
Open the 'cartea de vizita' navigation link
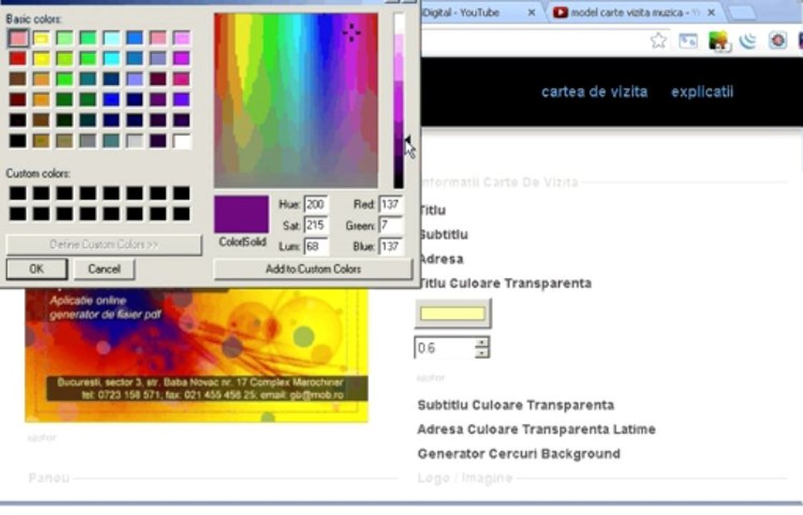595,92
